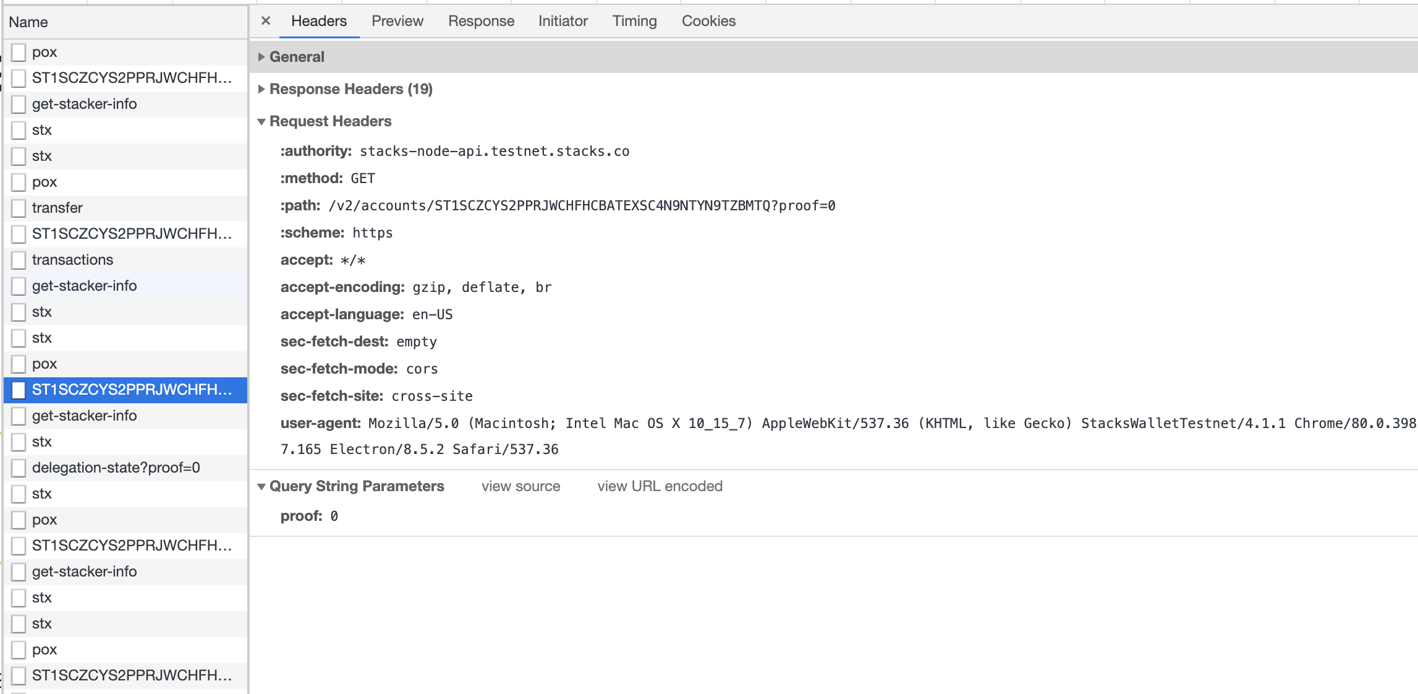Collapse the Query String Parameters section
The image size is (1418, 694).
[357, 486]
